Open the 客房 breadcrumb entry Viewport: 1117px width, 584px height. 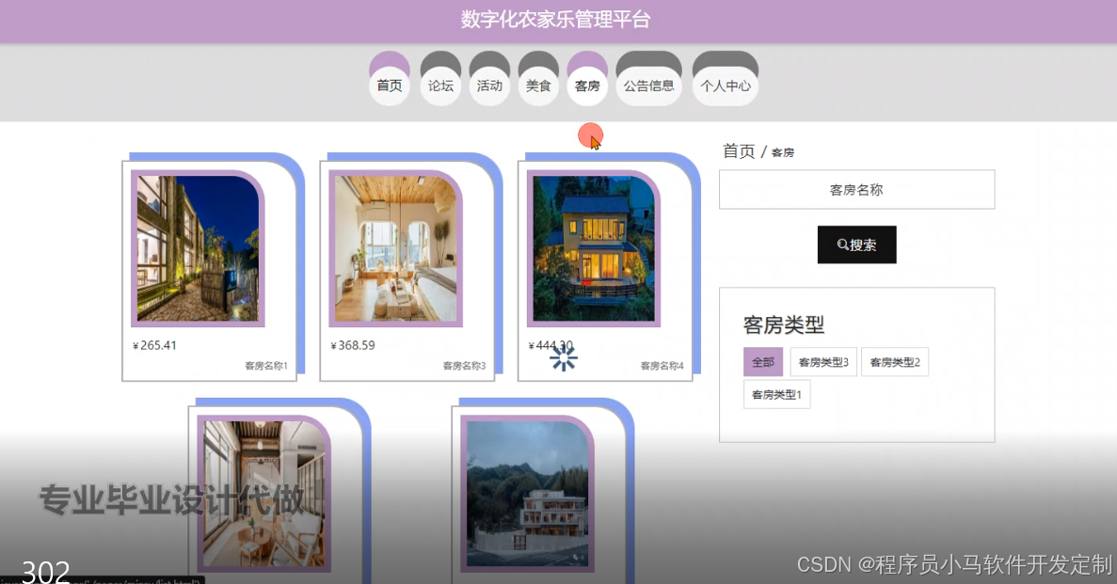pyautogui.click(x=781, y=151)
